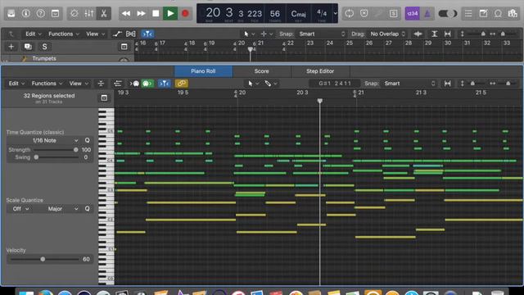Select the Trumpets track
The height and width of the screenshot is (295, 524).
point(44,58)
